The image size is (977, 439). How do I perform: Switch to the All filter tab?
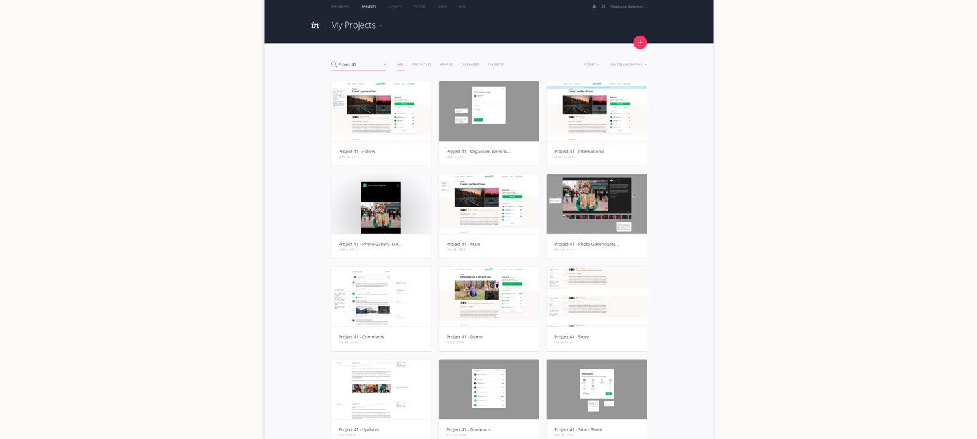coord(401,64)
